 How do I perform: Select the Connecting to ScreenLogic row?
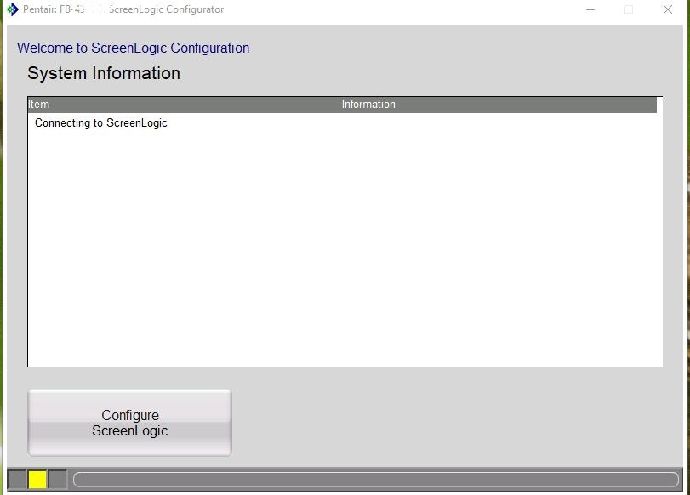342,122
